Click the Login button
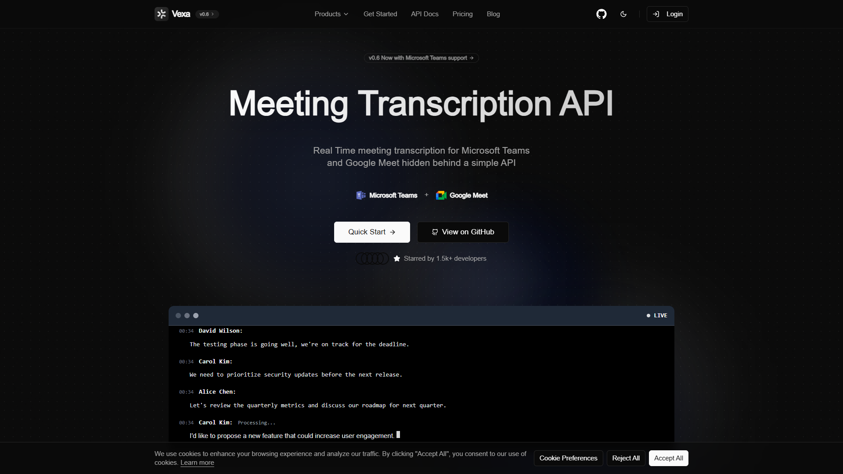 (x=667, y=14)
